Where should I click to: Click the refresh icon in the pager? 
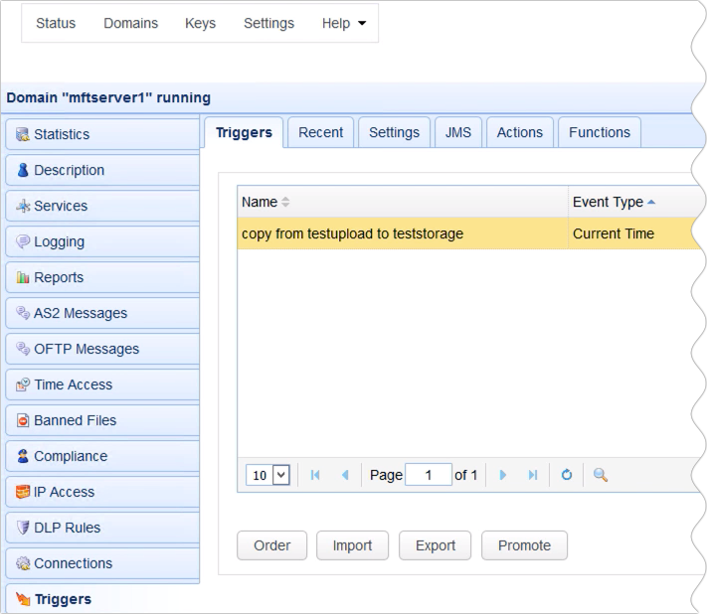pos(567,475)
